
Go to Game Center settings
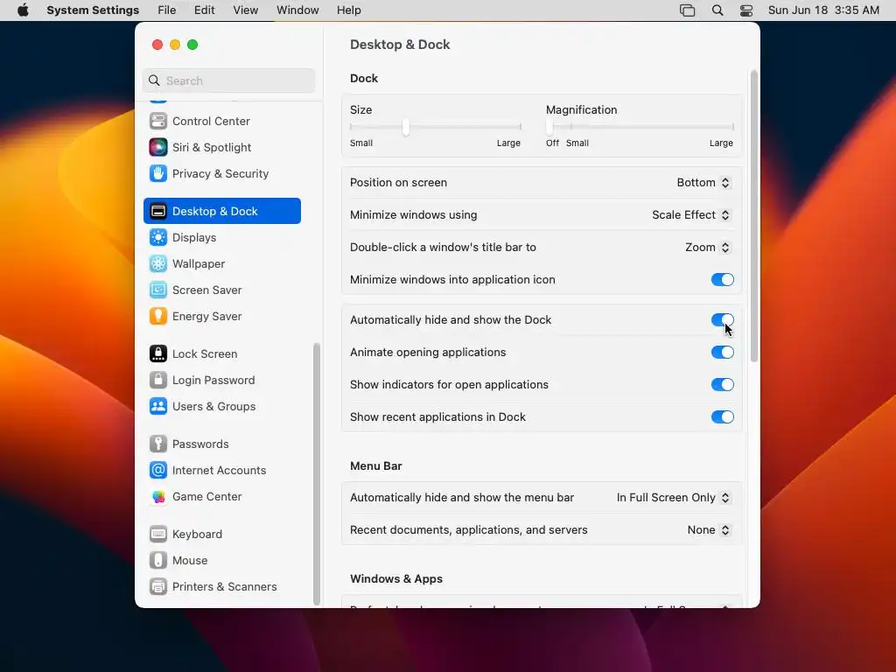pos(222,497)
